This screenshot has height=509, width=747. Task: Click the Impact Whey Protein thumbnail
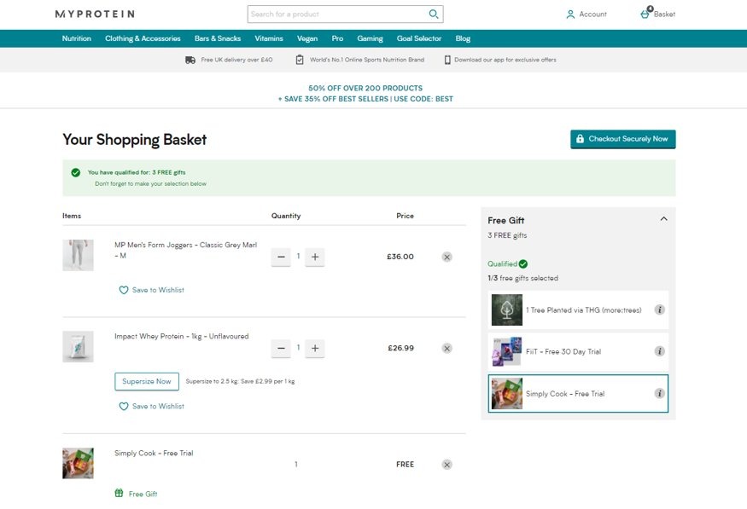click(x=79, y=347)
